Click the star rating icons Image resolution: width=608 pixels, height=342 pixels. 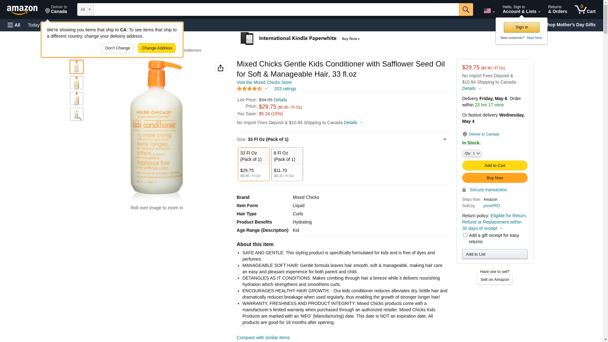coord(250,89)
